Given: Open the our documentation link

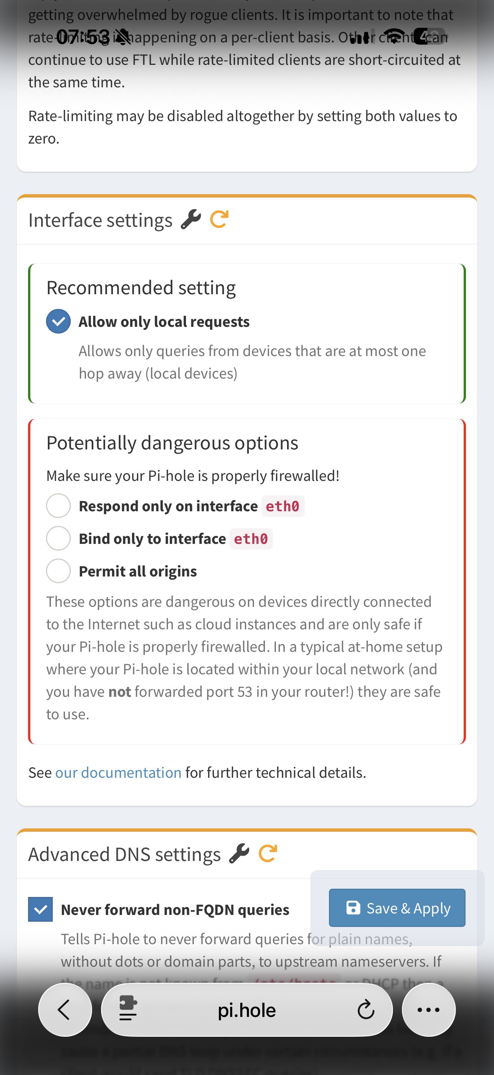Looking at the screenshot, I should [x=118, y=773].
